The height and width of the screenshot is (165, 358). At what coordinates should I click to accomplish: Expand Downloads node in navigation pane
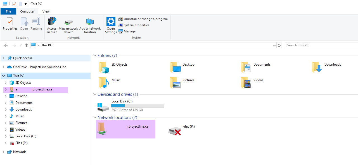point(6,109)
